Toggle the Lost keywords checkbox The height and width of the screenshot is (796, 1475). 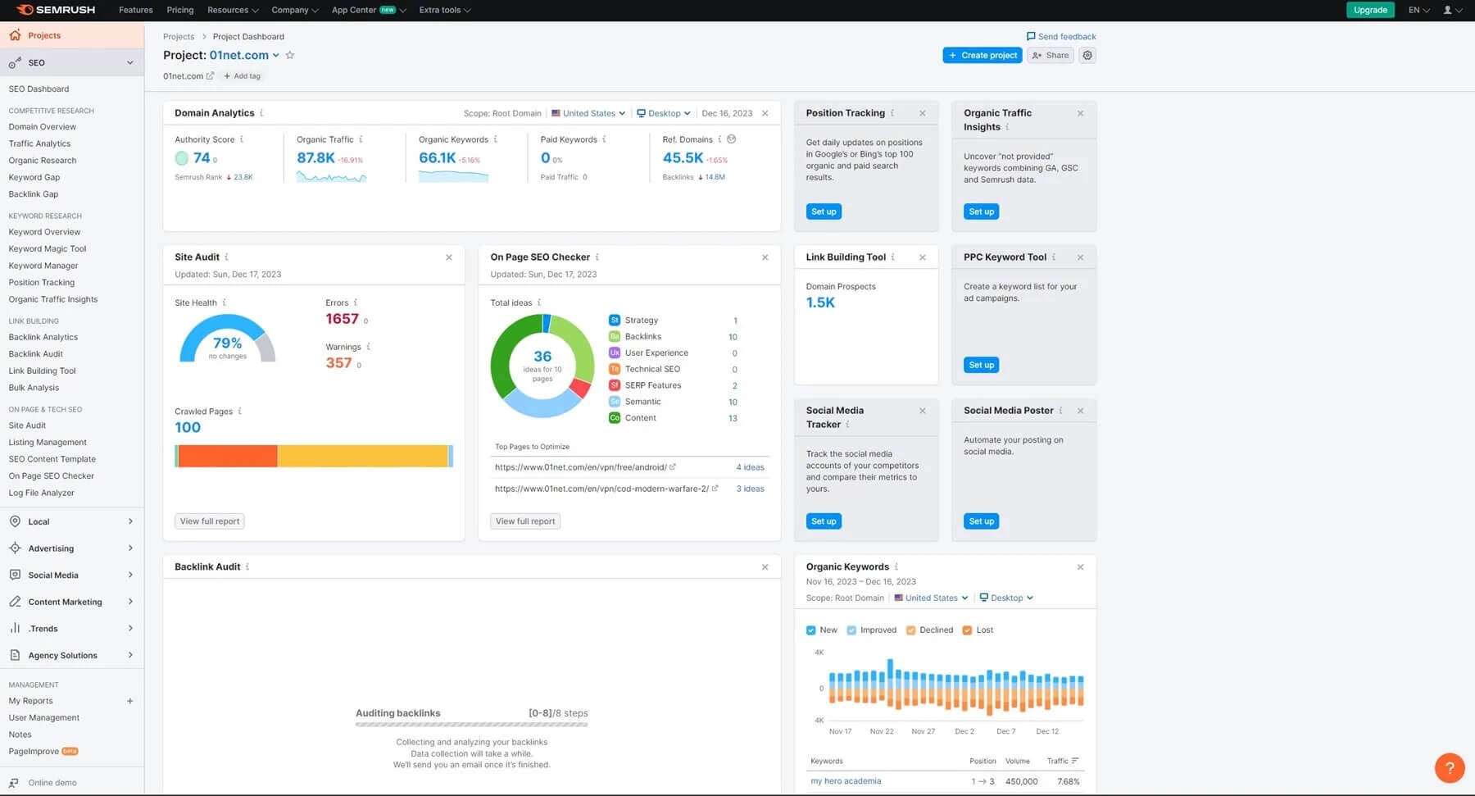[967, 630]
